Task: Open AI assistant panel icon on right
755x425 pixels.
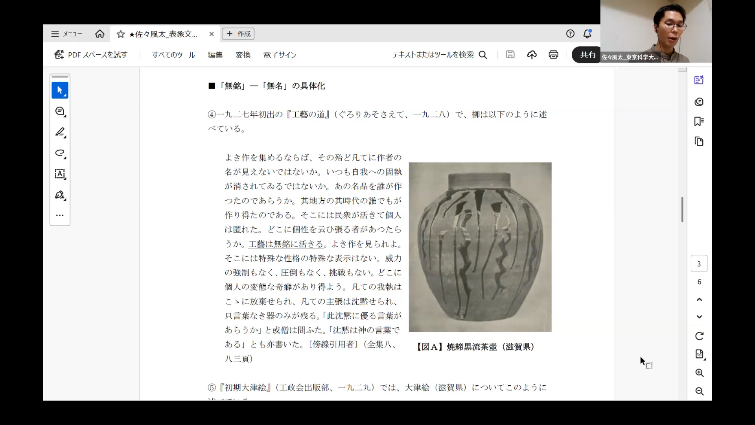Action: coord(699,80)
